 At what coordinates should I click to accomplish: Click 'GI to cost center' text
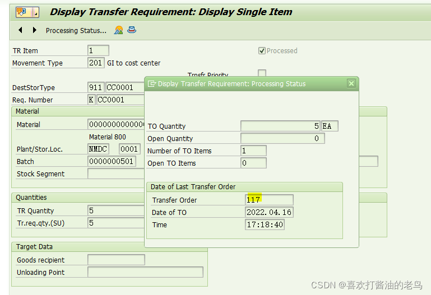[133, 63]
